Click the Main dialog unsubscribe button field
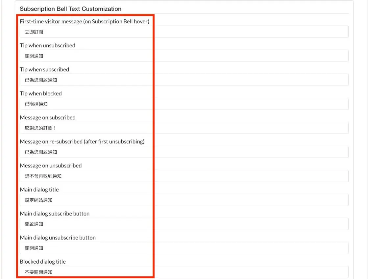368x279 pixels. tap(184, 248)
